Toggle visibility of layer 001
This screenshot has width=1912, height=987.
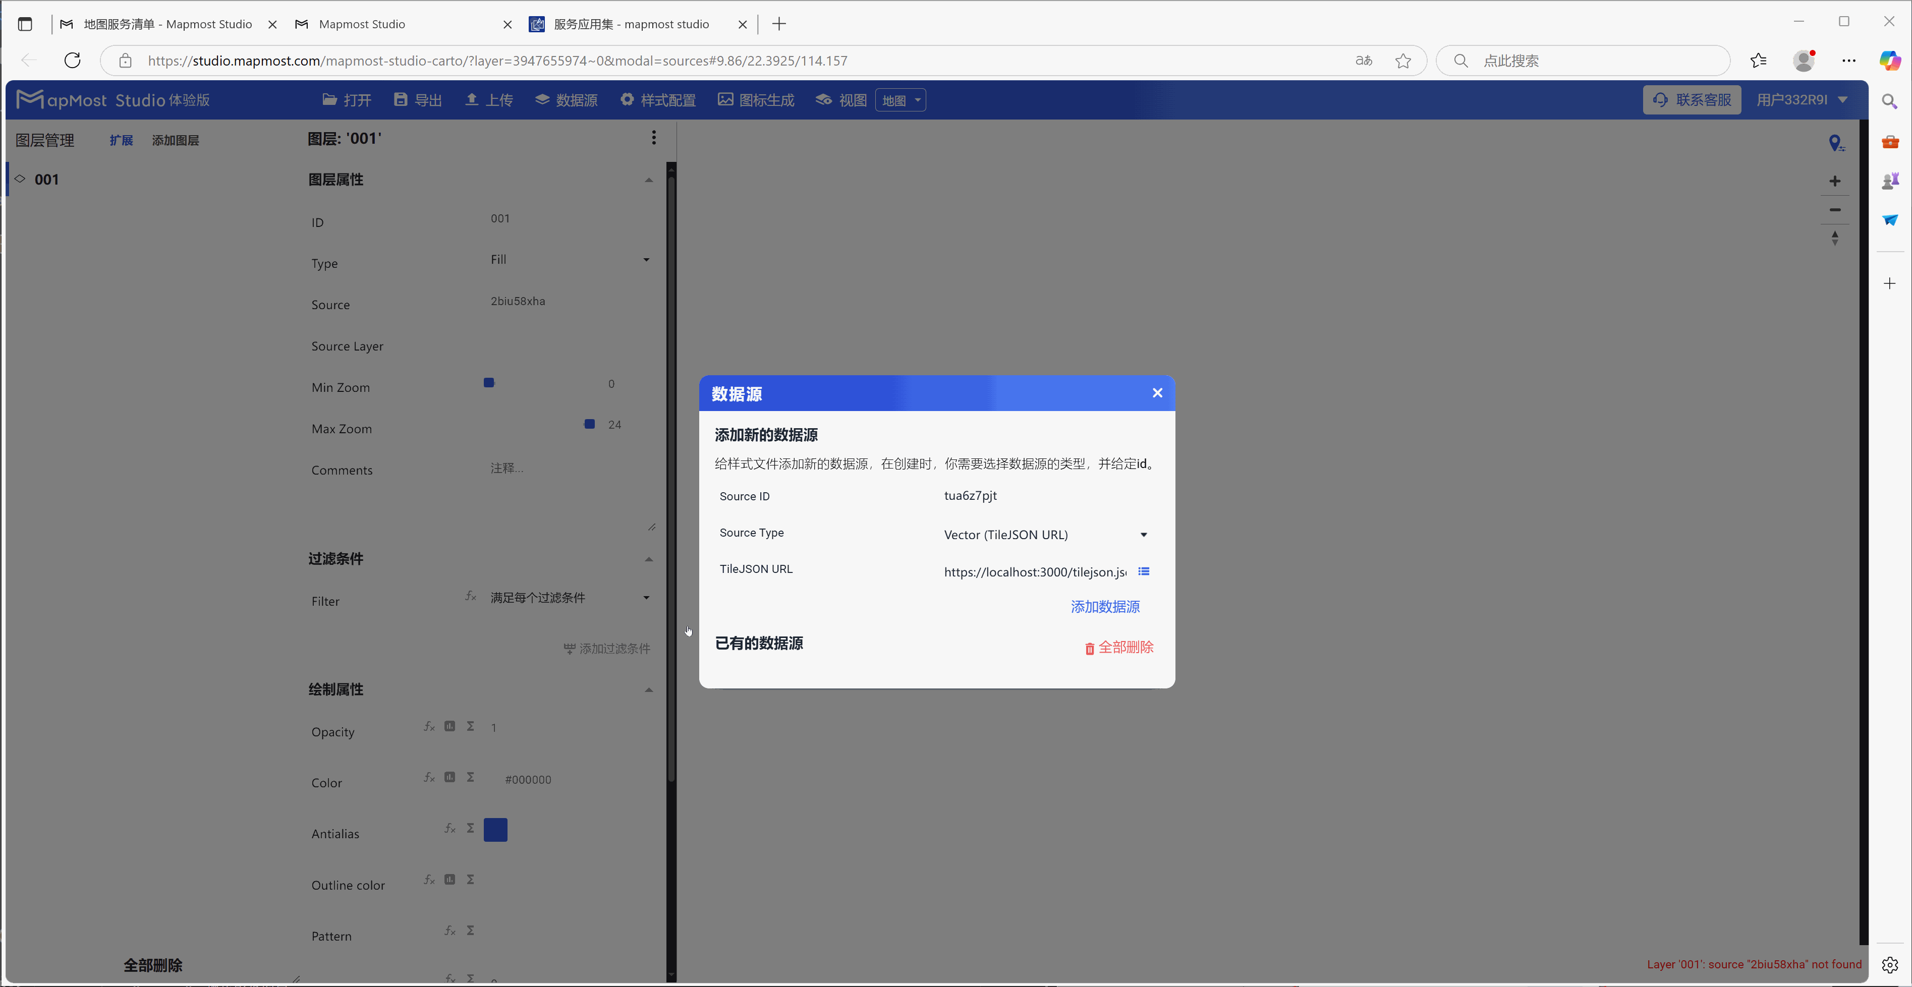coord(20,179)
